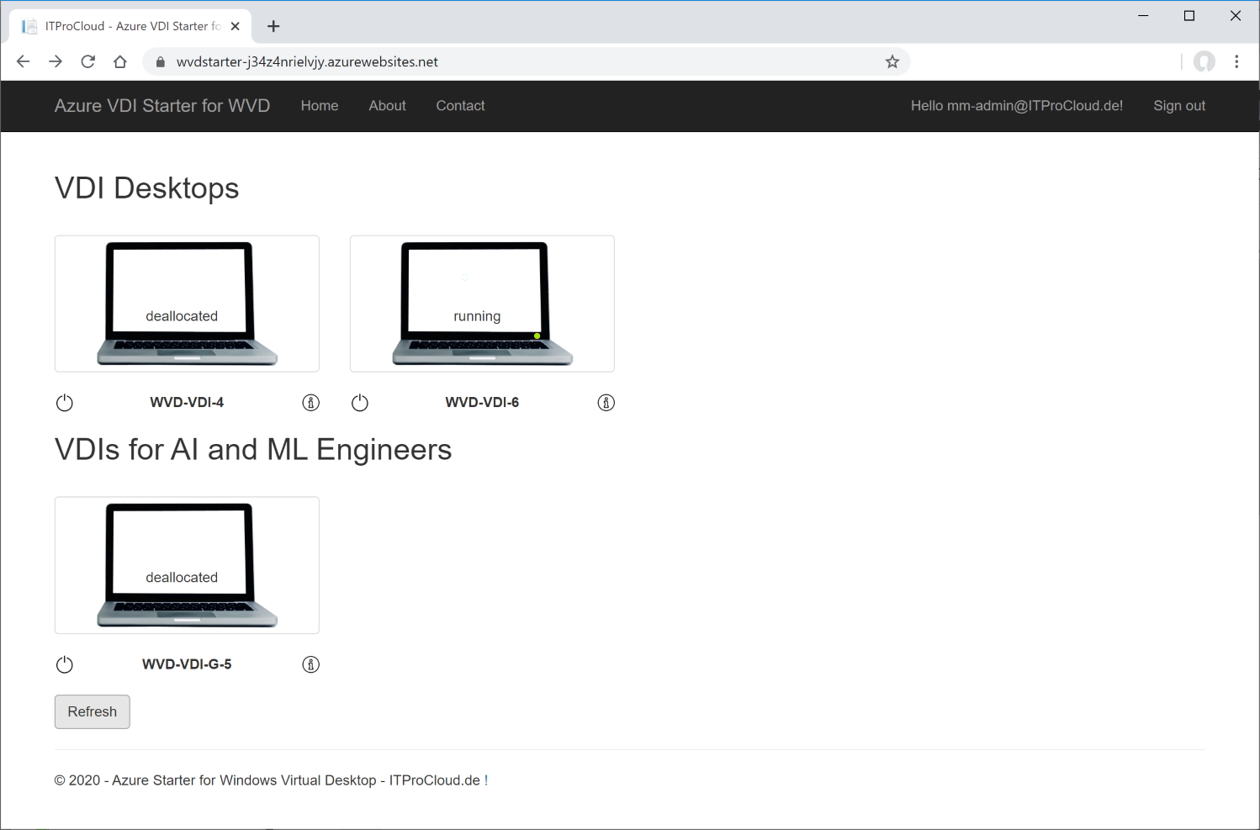Viewport: 1260px width, 830px height.
Task: Open the info icon for WVD-VDI-6
Action: pos(606,403)
